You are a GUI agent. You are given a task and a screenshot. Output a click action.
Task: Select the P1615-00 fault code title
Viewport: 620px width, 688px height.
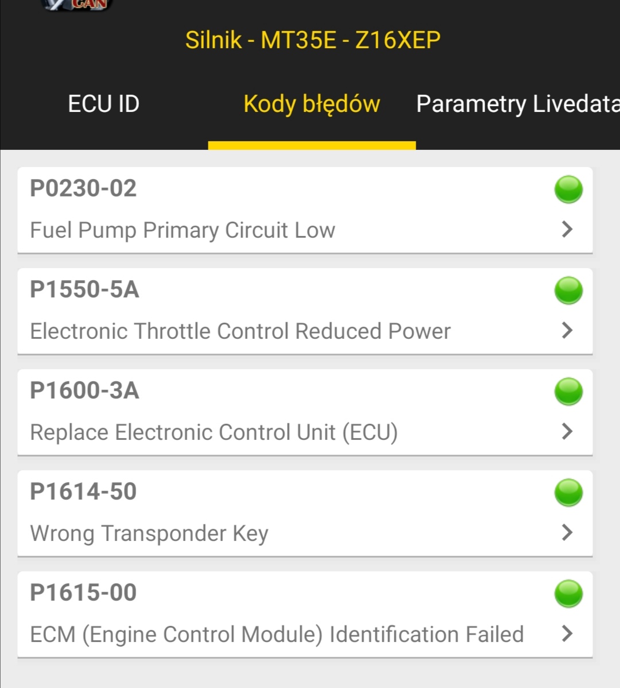coord(83,593)
